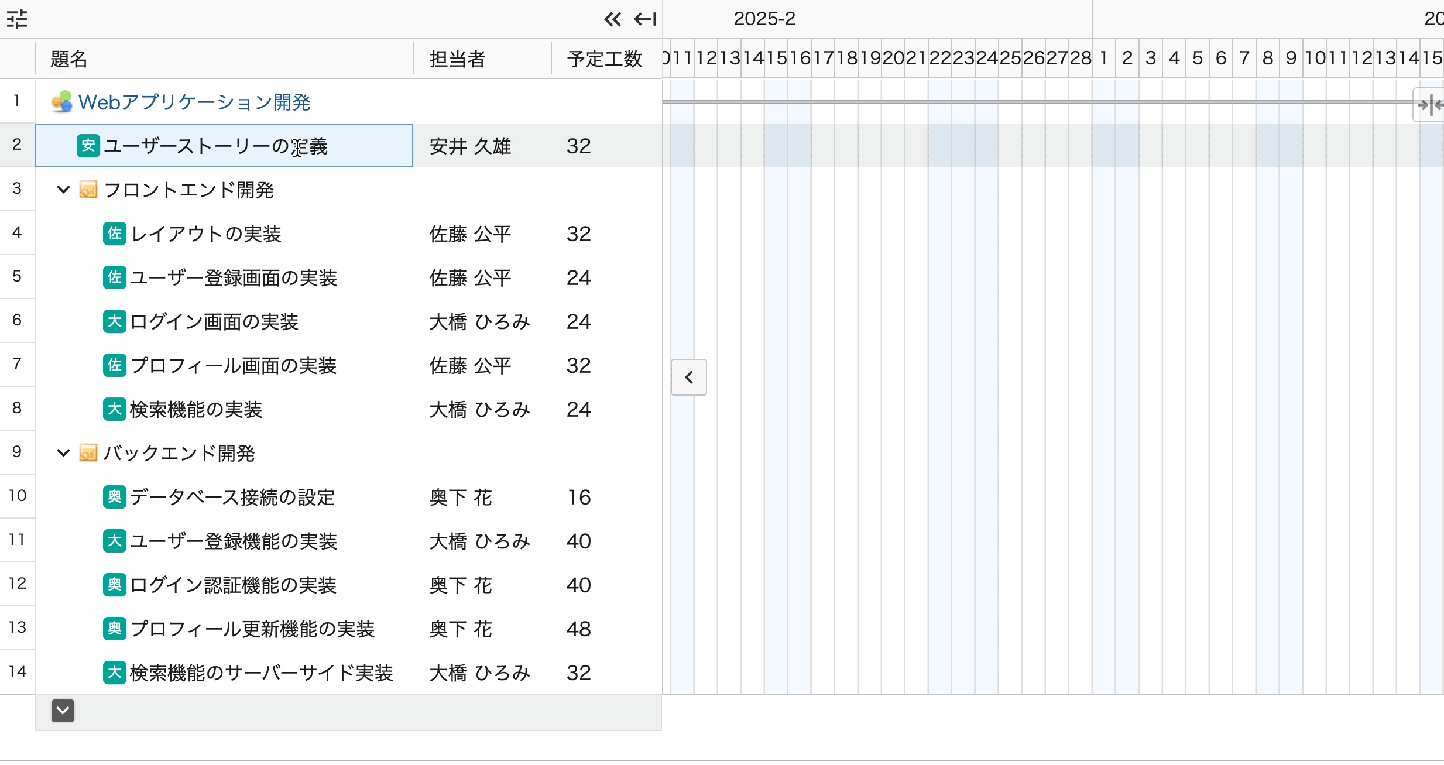Image resolution: width=1444 pixels, height=765 pixels.
Task: Collapse the バックエンド開発 group
Action: coord(63,453)
